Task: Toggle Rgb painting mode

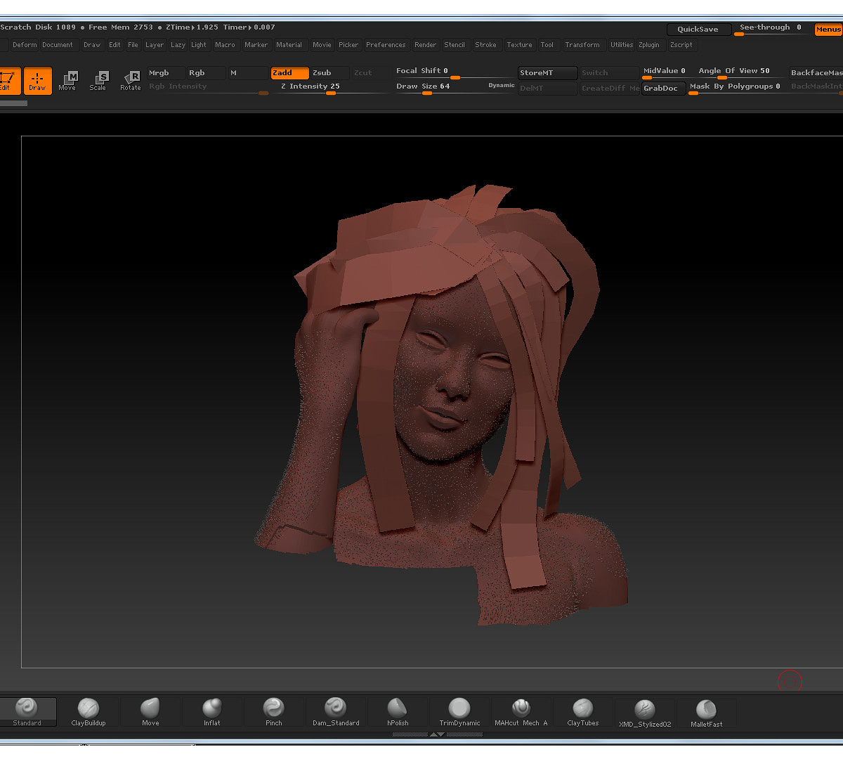Action: tap(207, 73)
